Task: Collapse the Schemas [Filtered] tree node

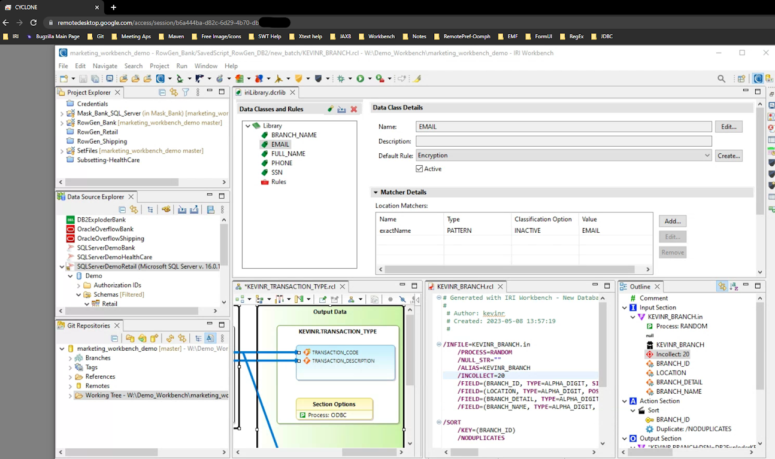Action: (78, 294)
